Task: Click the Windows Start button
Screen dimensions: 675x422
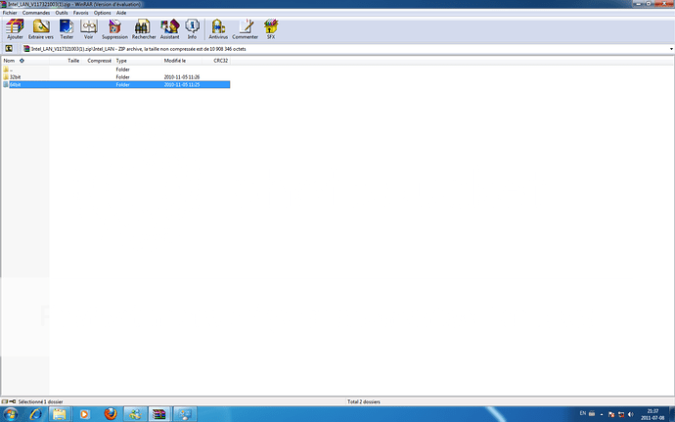Action: point(12,413)
